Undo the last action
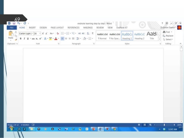This screenshot has width=184, height=138. [18, 23]
